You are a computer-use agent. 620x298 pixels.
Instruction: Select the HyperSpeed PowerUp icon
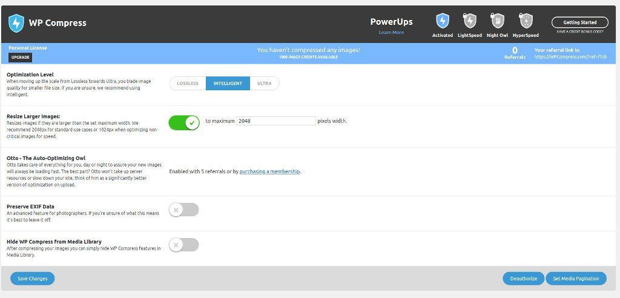526,21
